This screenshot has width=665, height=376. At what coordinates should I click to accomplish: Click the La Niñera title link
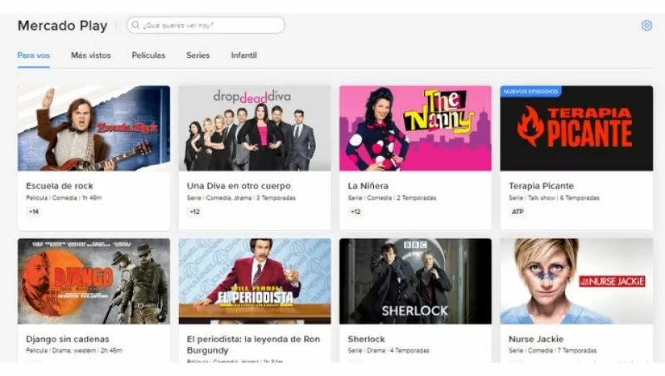368,186
